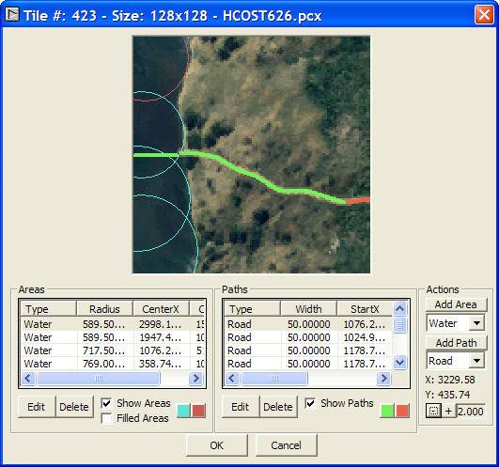
Task: Click the Paths list up scroll arrow
Action: pos(399,308)
